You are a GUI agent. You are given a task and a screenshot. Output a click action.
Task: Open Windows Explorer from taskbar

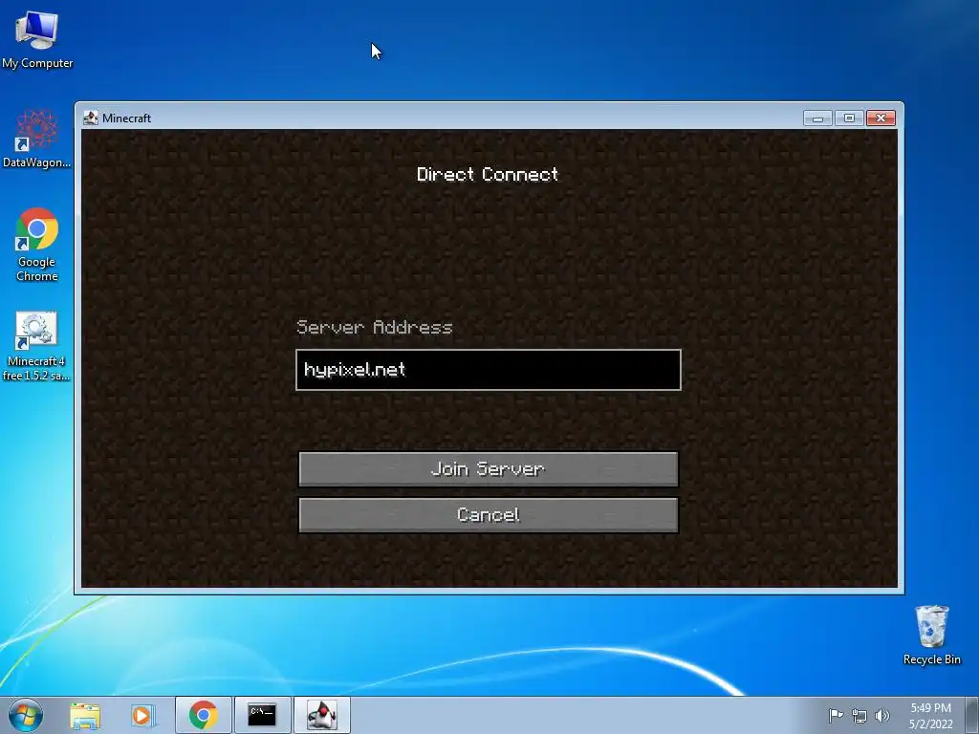(85, 715)
